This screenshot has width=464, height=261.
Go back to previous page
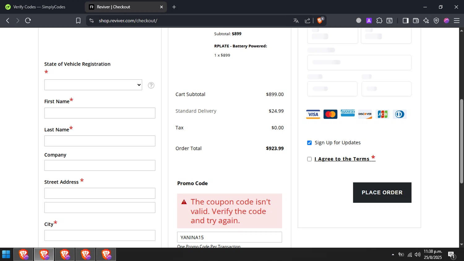pyautogui.click(x=8, y=20)
